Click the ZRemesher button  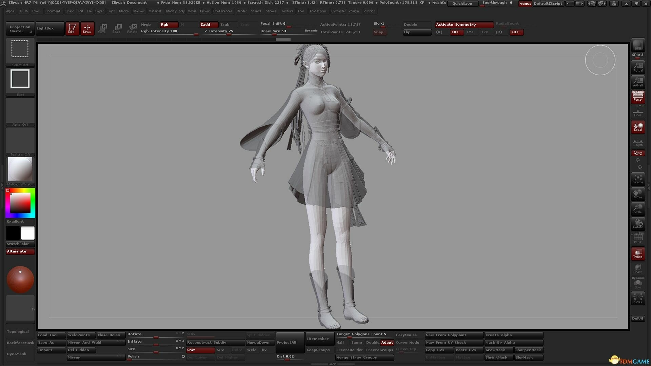[319, 339]
